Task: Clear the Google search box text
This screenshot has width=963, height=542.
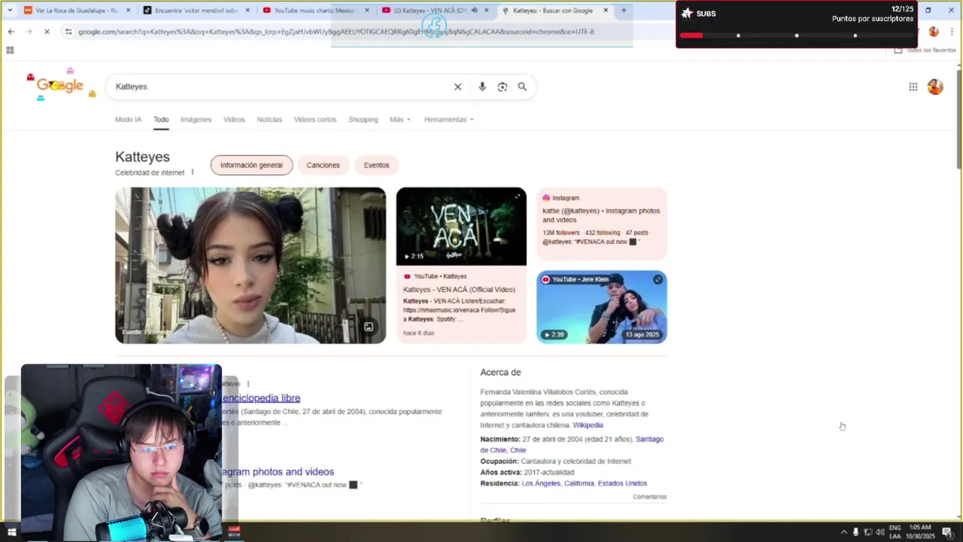Action: (x=457, y=87)
